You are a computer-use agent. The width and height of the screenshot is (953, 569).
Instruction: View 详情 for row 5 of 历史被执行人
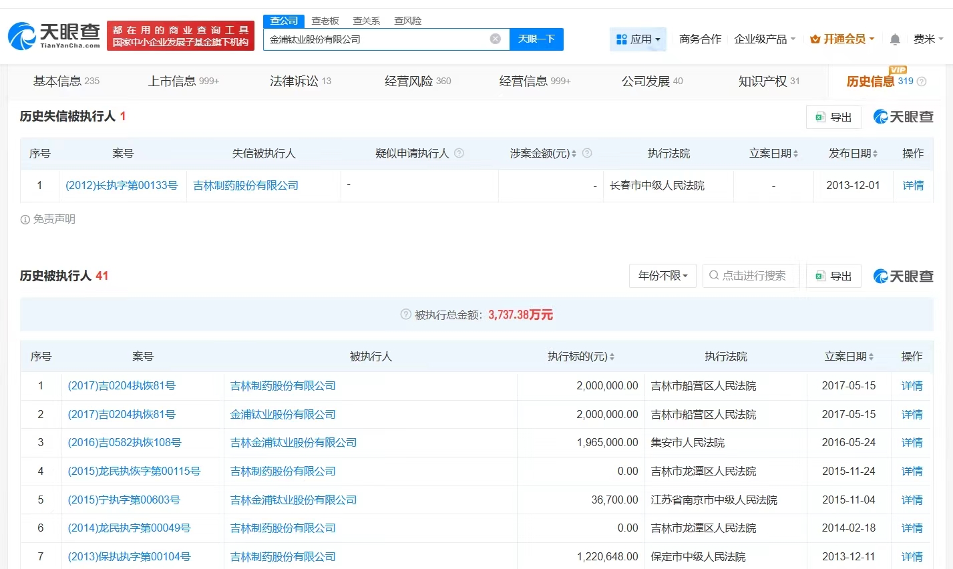(x=912, y=500)
